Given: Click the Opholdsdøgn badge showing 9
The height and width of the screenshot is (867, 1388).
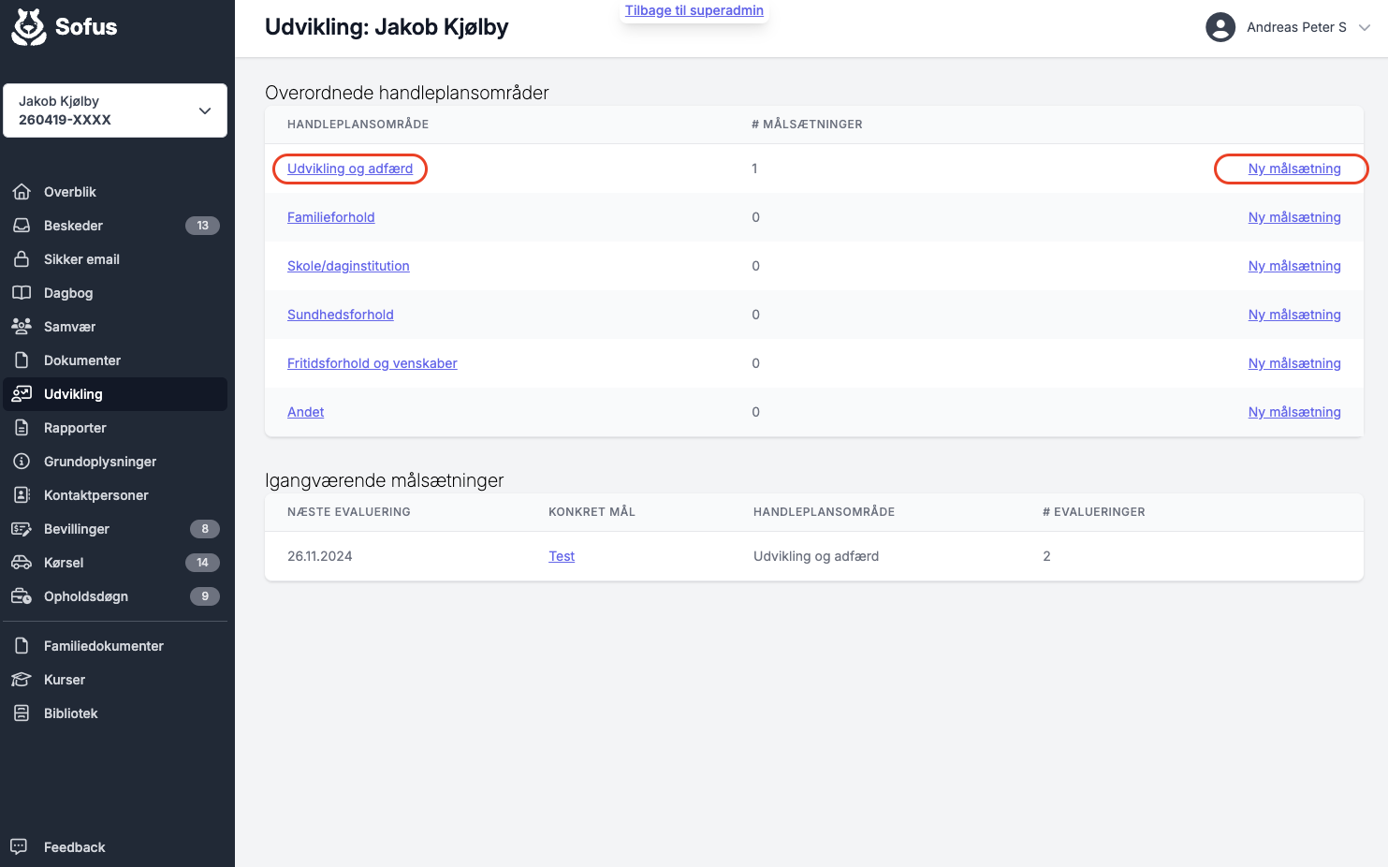Looking at the screenshot, I should click(x=204, y=596).
